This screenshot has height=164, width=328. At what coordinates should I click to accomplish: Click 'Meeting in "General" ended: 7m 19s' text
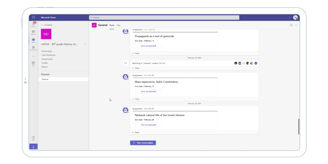(149, 63)
